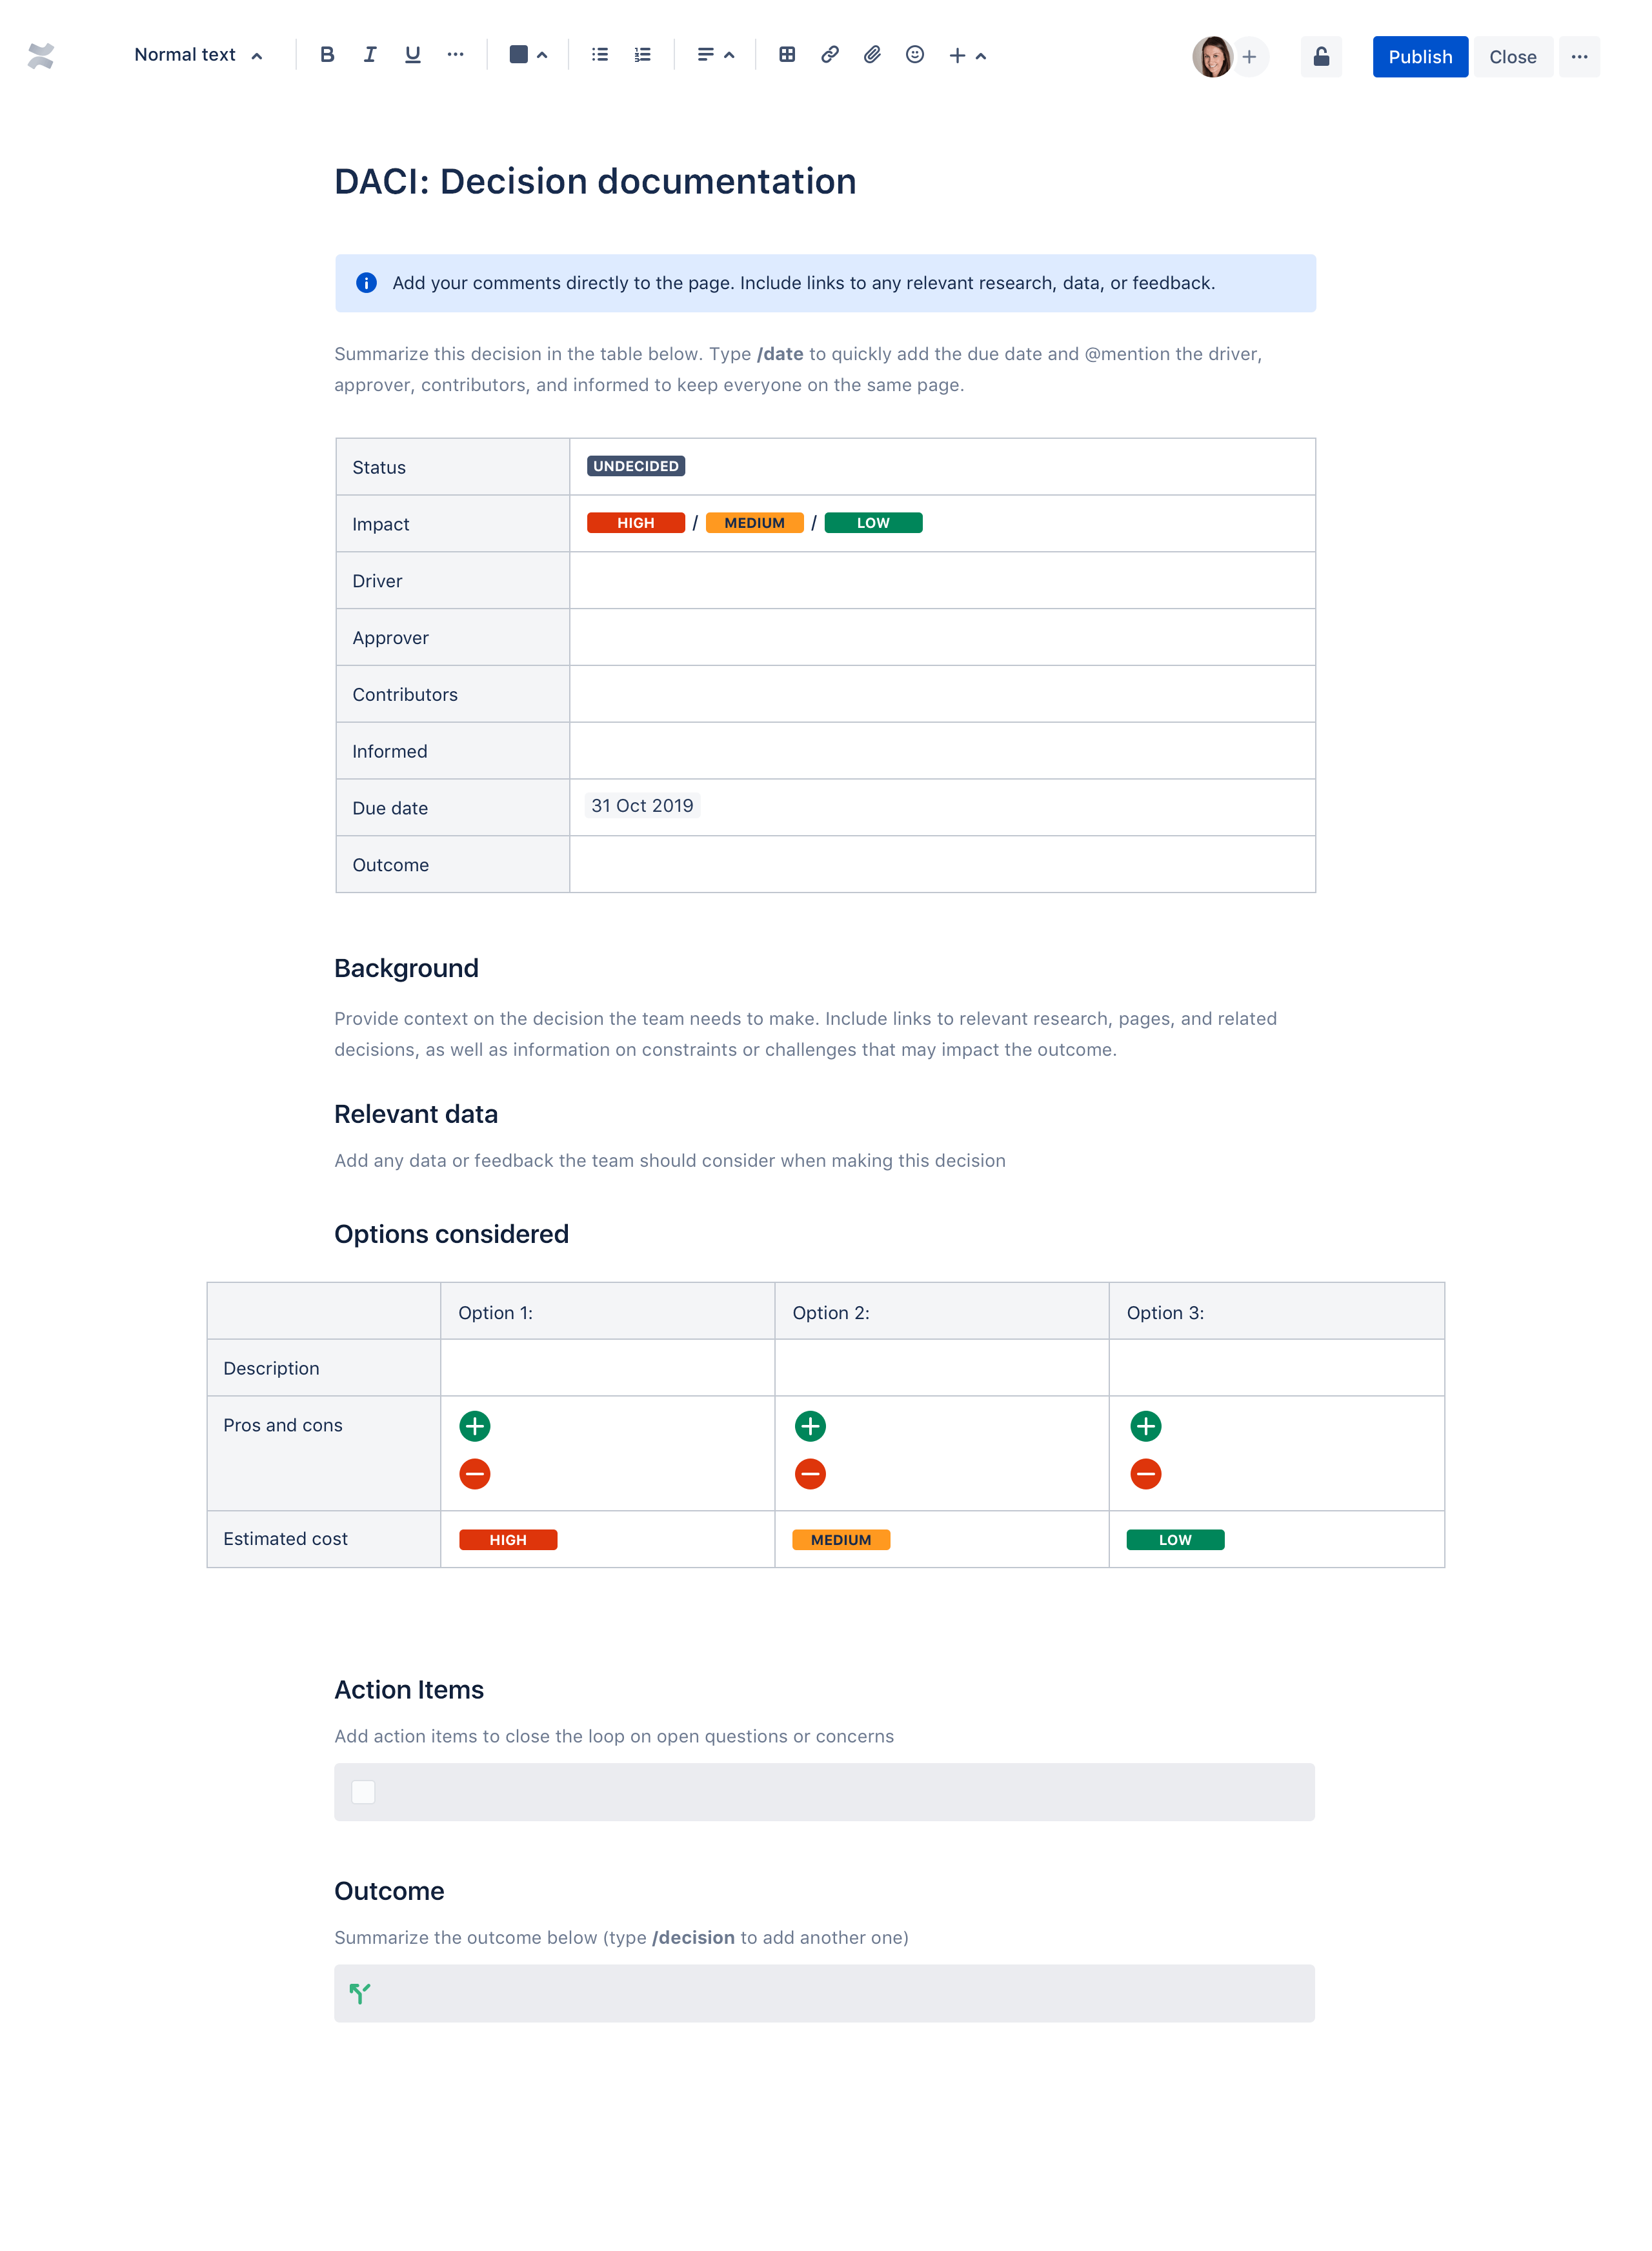Click the bulleted list icon
1652x2251 pixels.
point(599,54)
